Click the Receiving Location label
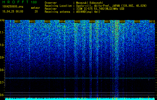The height and width of the screenshot is (100, 157). [x=58, y=6]
